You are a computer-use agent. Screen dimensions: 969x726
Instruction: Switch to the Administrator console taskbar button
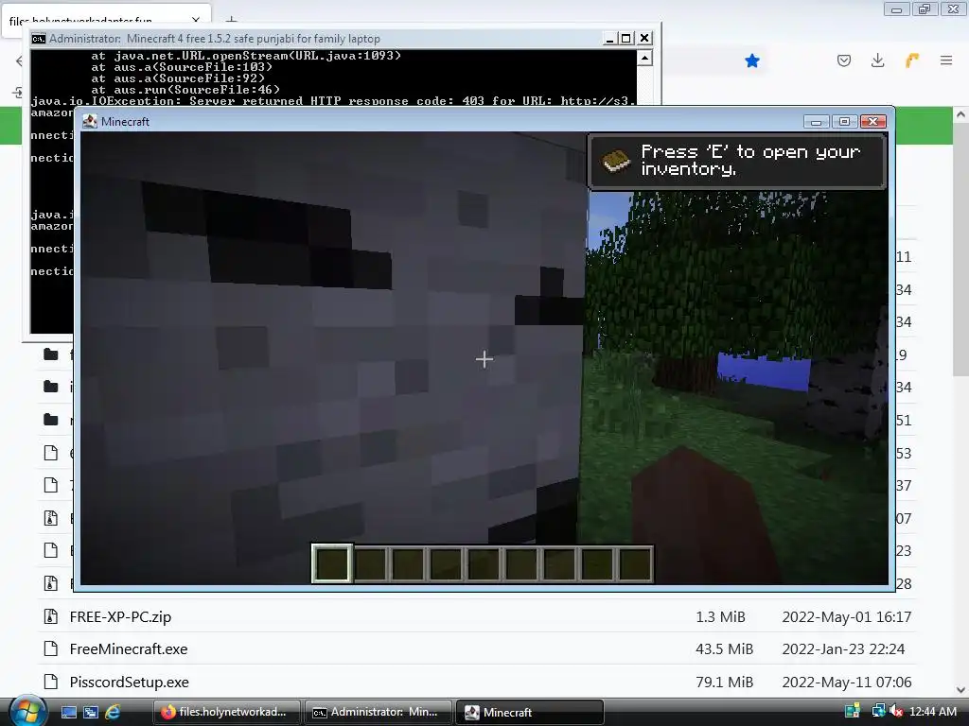(x=378, y=712)
